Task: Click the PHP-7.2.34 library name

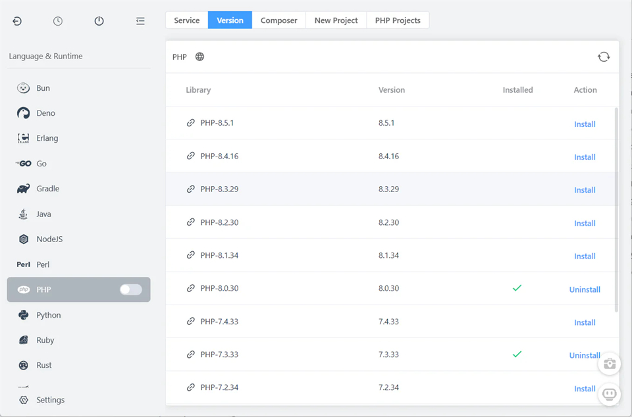Action: (219, 387)
